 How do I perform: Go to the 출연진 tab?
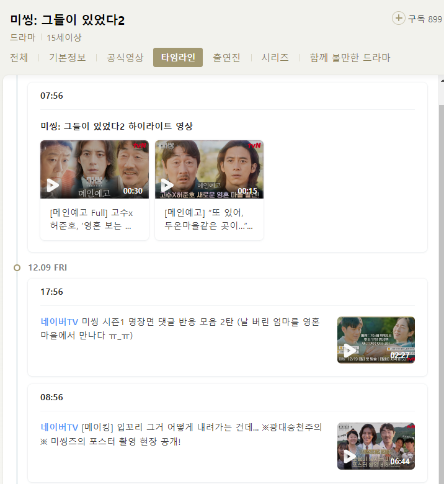point(226,58)
